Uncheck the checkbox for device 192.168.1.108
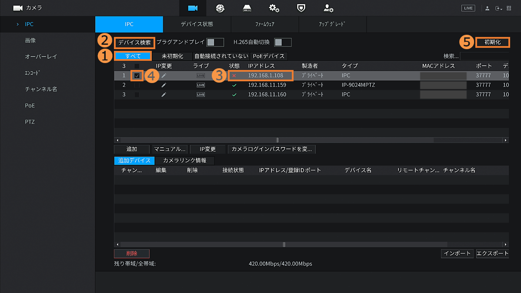 tap(137, 76)
